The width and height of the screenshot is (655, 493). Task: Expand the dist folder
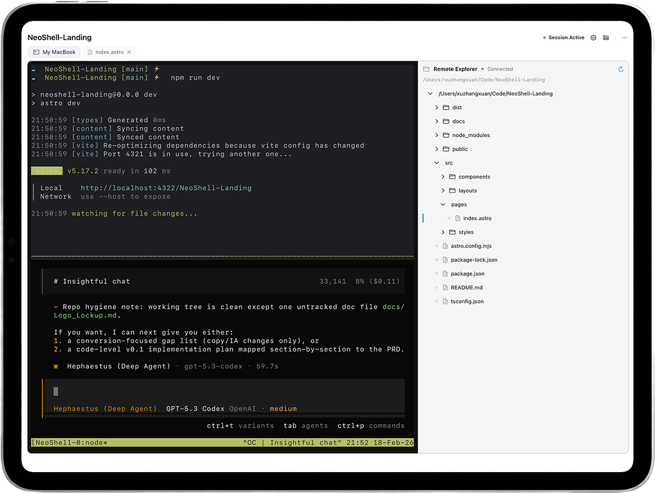(436, 107)
